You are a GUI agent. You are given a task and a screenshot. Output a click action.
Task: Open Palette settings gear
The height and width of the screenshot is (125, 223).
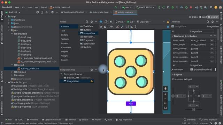(92, 22)
